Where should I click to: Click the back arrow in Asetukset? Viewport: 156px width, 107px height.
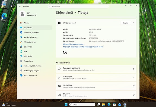20,6
